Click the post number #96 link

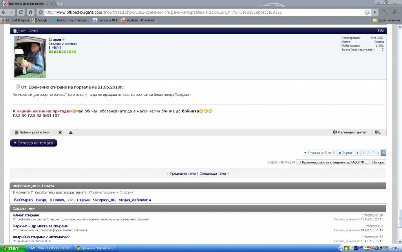click(380, 31)
